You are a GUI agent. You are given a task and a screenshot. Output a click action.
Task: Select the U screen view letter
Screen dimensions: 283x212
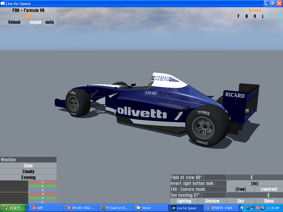point(279,16)
